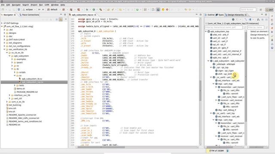
Task: Select the demo.sh file
Action: point(21,89)
